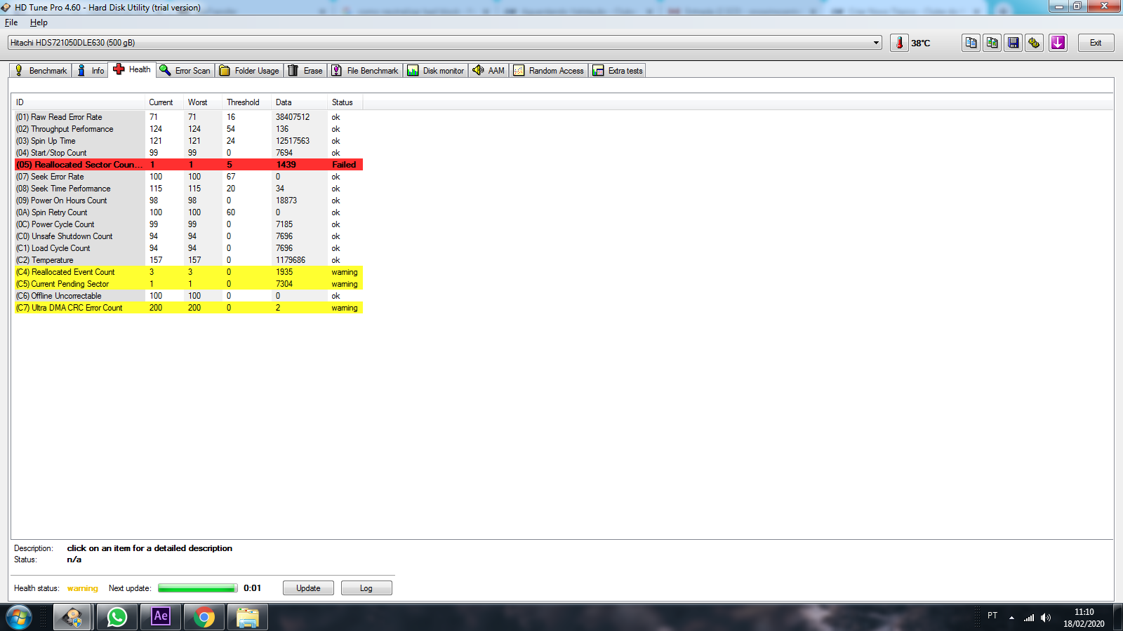Select the Health tab
Image resolution: width=1123 pixels, height=631 pixels.
(x=132, y=69)
